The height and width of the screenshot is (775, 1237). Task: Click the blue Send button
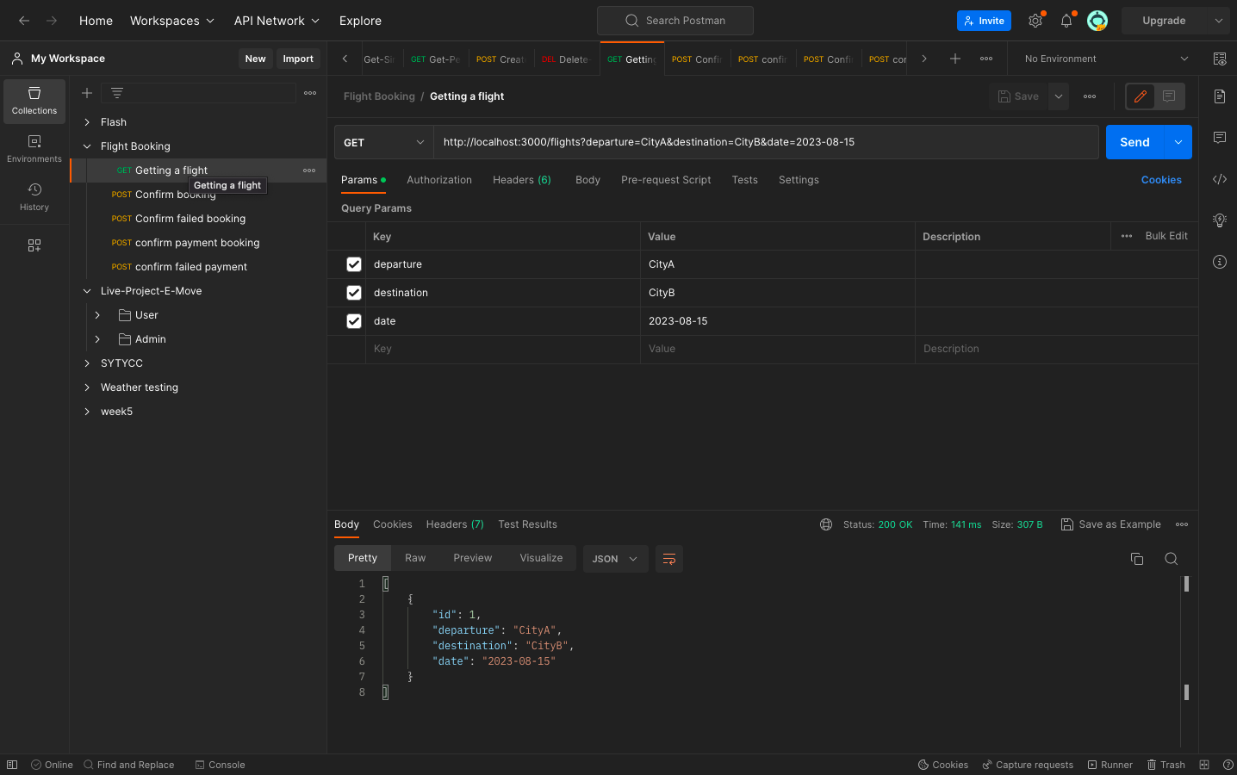tap(1134, 141)
